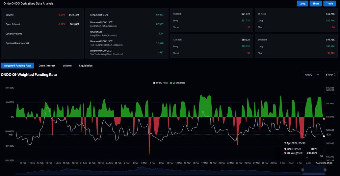Image resolution: width=340 pixels, height=176 pixels.
Task: Grab the left handle of range slider
Action: [302, 170]
